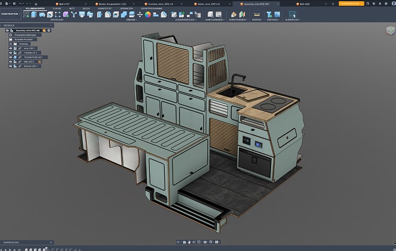Add a new document tab with plus button

334,3
